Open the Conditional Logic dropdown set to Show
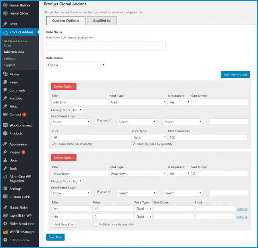 click(x=71, y=193)
